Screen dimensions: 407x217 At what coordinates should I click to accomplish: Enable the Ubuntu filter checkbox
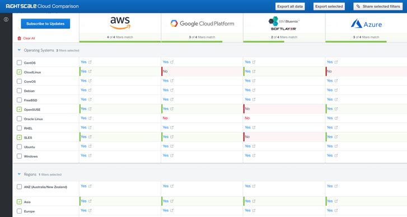19,147
